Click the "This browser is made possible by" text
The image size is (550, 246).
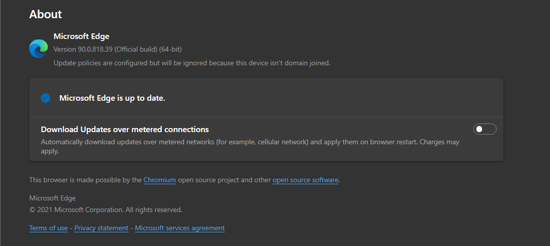[85, 180]
